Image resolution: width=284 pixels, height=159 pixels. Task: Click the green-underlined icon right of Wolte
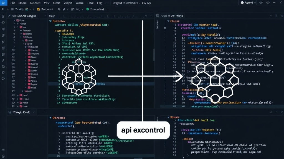click(x=27, y=9)
